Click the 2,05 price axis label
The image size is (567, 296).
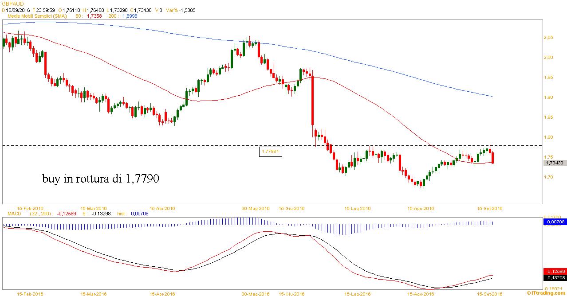(548, 38)
